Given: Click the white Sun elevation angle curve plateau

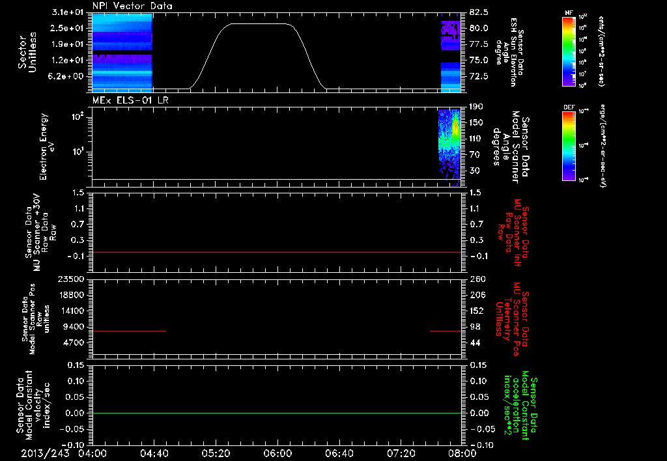Looking at the screenshot, I should pyautogui.click(x=258, y=24).
